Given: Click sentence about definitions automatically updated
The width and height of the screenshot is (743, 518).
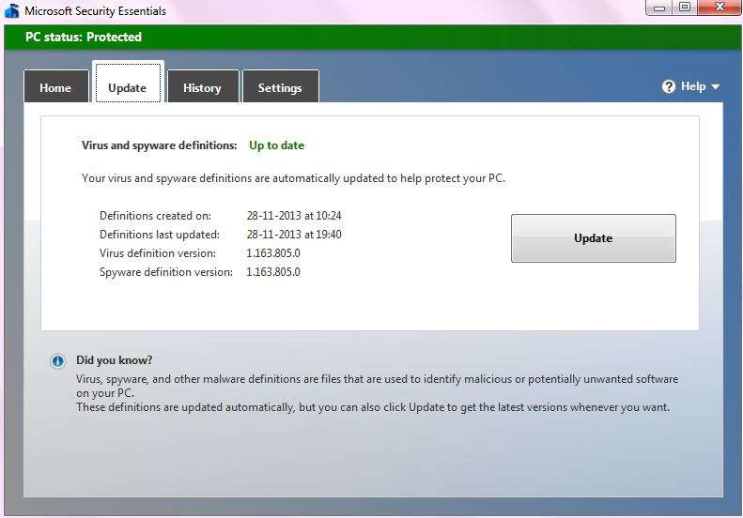Looking at the screenshot, I should [x=293, y=178].
